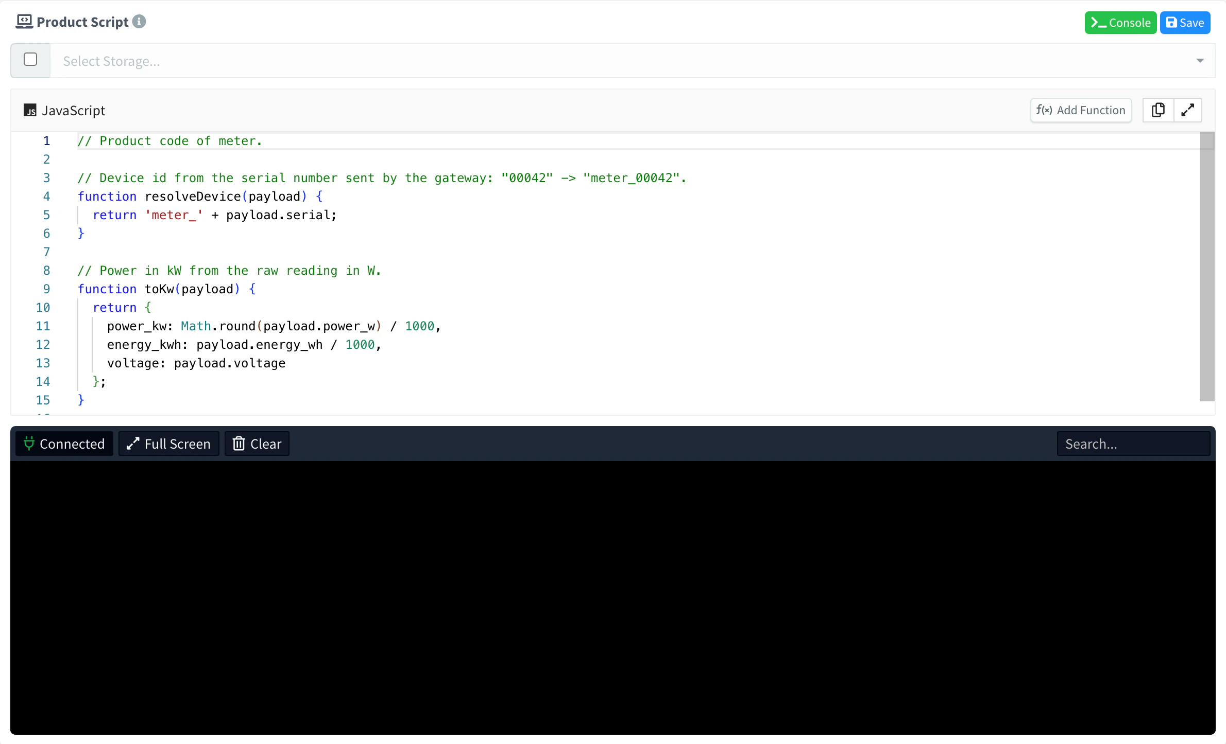This screenshot has width=1226, height=744.
Task: Click the JavaScript language label
Action: tap(73, 111)
